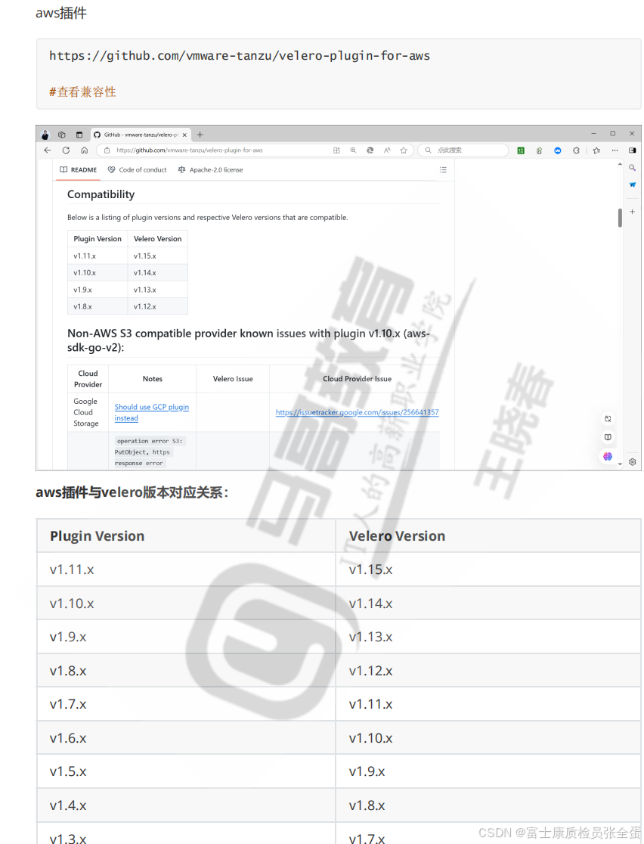Open 'Should use GCP plugin instead' link
This screenshot has width=644, height=844.
(x=152, y=412)
